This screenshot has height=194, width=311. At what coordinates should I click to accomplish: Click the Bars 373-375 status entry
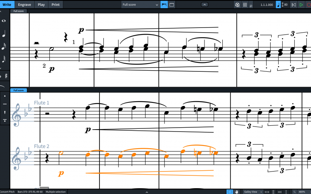[30, 192]
